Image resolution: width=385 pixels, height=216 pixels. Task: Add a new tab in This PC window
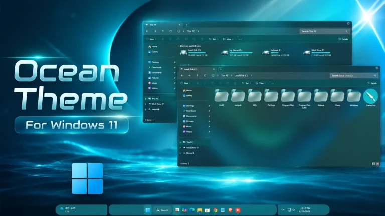click(186, 25)
